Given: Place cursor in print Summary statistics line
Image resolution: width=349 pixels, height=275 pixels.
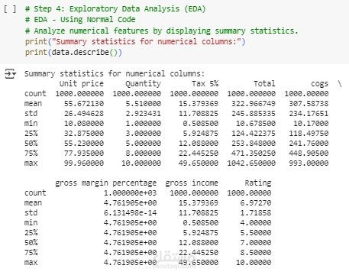Looking at the screenshot, I should (135, 41).
